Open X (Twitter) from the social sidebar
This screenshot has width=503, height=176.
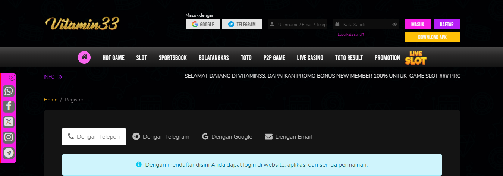(x=9, y=122)
